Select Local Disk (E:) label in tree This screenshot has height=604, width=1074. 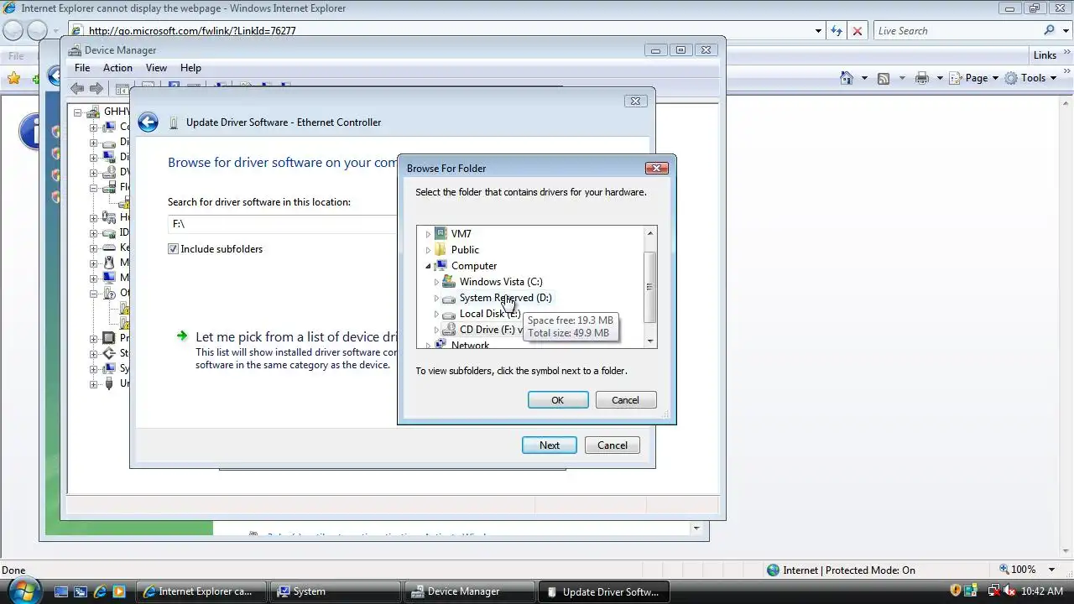click(x=490, y=314)
